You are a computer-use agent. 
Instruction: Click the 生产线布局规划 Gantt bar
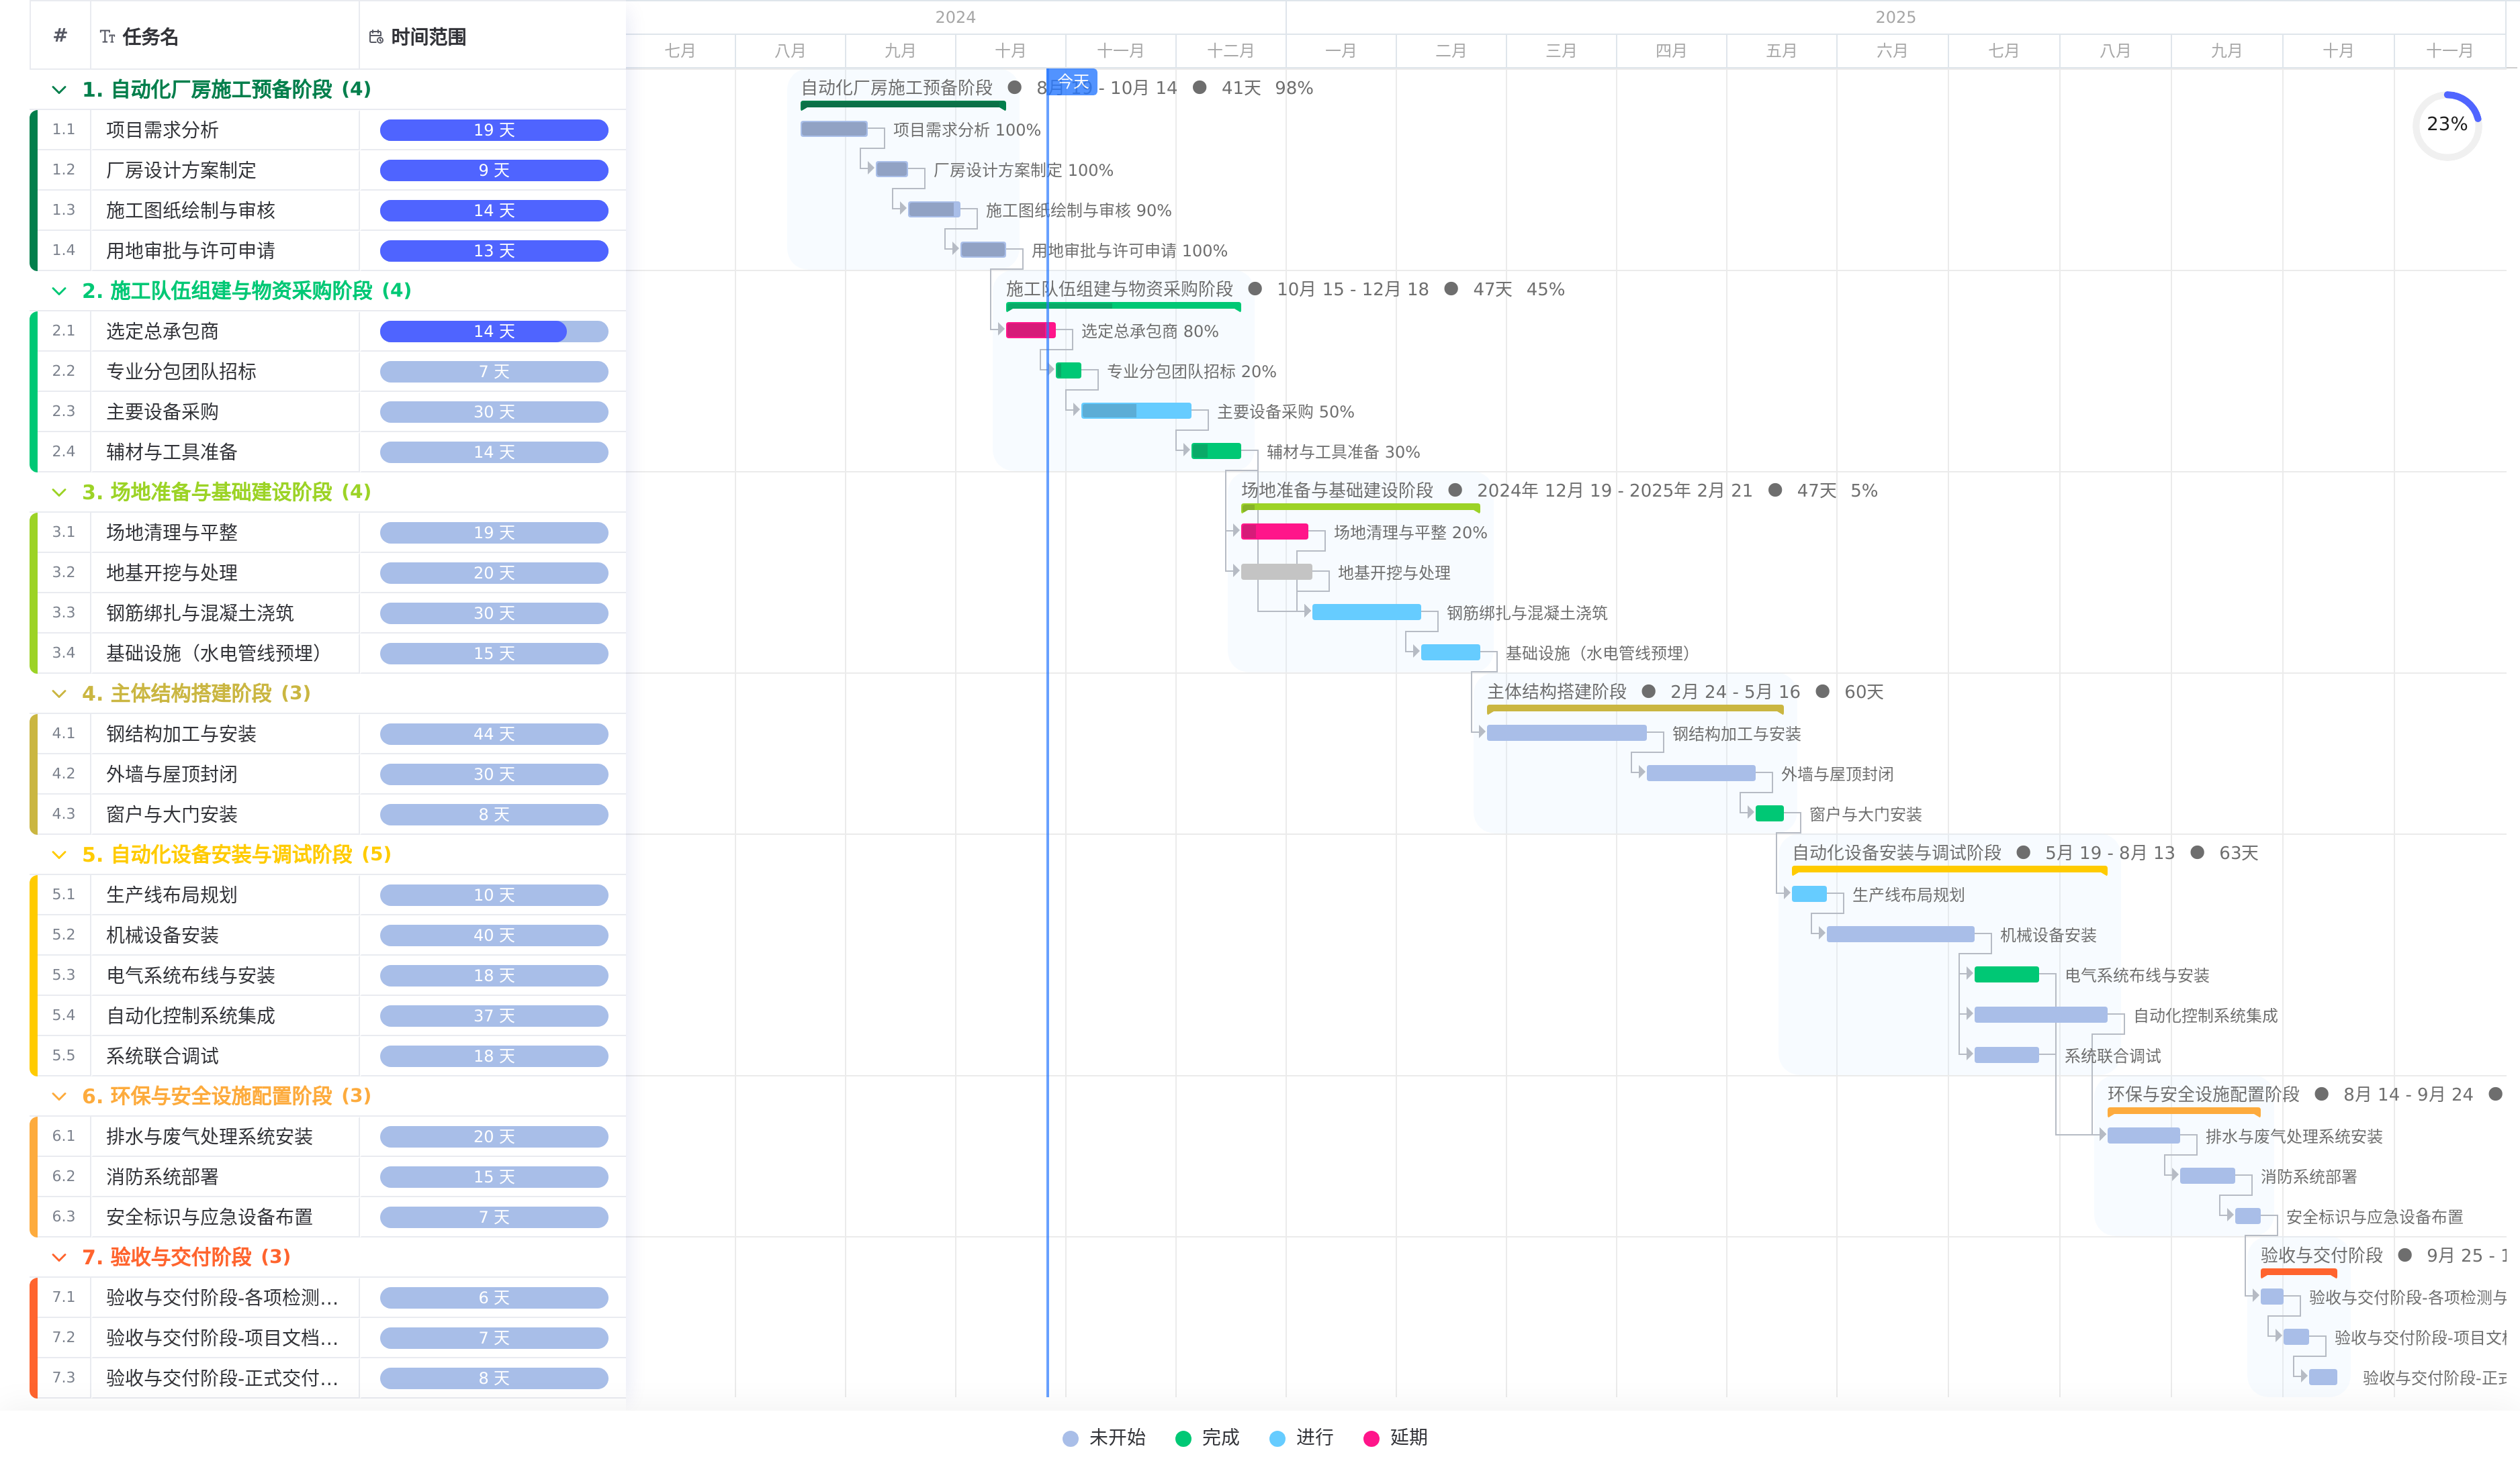(1809, 895)
